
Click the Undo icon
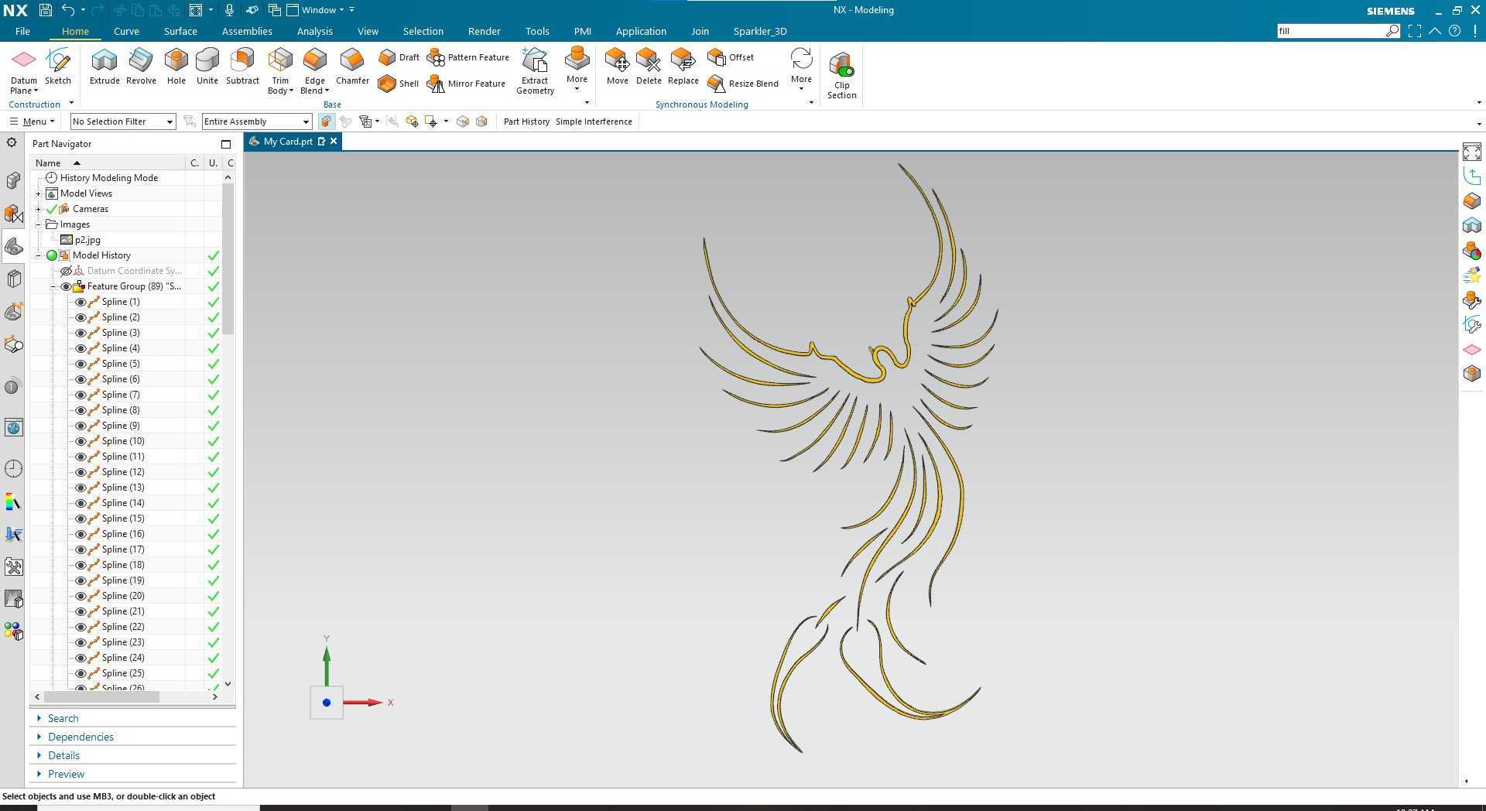tap(68, 10)
